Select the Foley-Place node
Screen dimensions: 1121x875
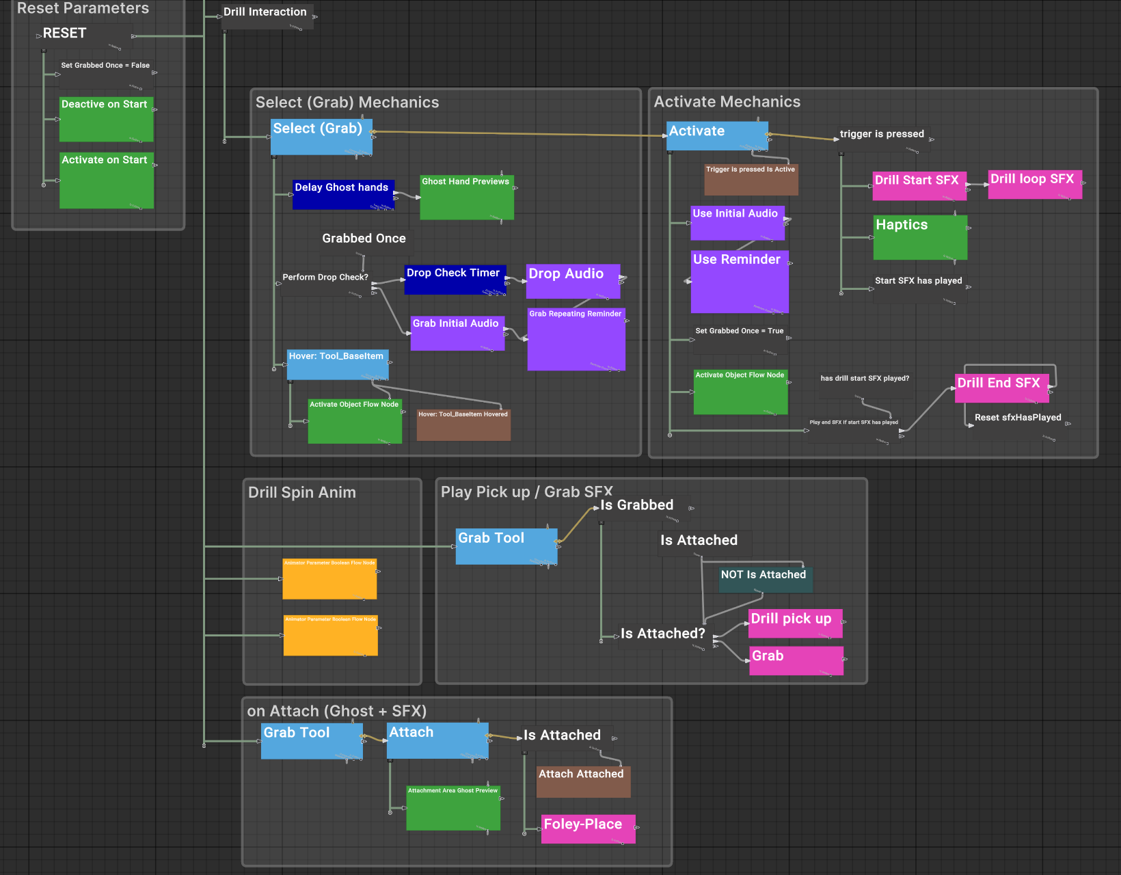point(587,828)
